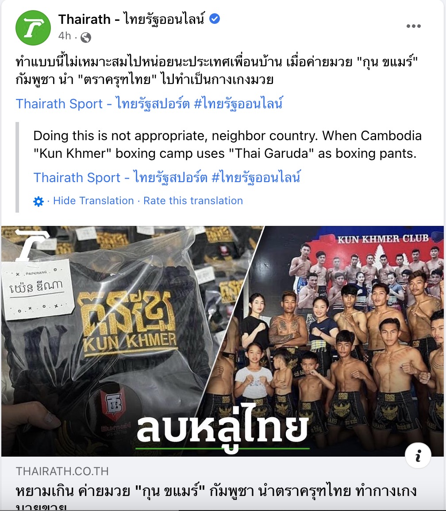The image size is (446, 511).
Task: Open translation settings gear icon
Action: [38, 202]
